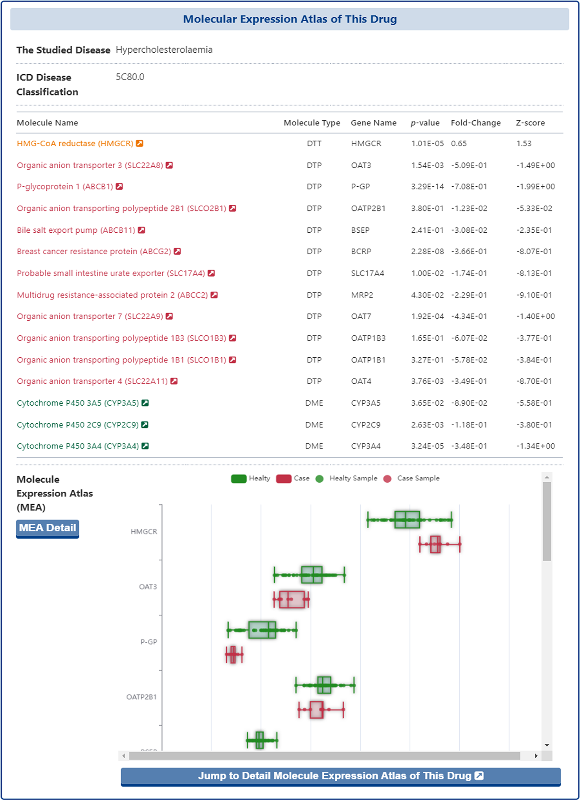Click external icon after Bile salt export pump
580x805 pixels.
141,230
